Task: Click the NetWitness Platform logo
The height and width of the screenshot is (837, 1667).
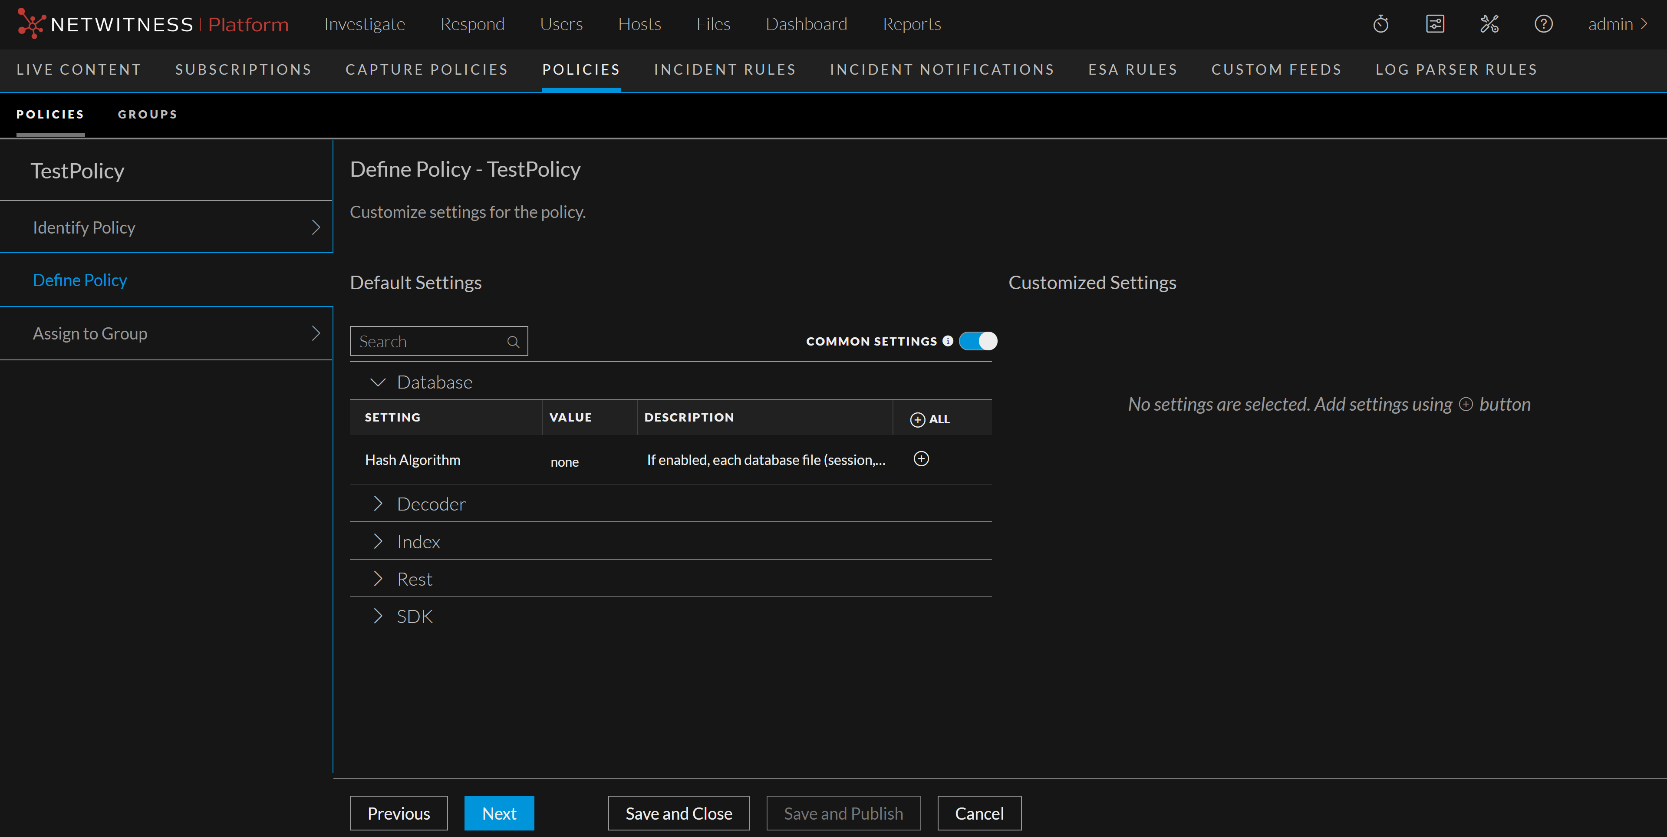Action: [153, 24]
